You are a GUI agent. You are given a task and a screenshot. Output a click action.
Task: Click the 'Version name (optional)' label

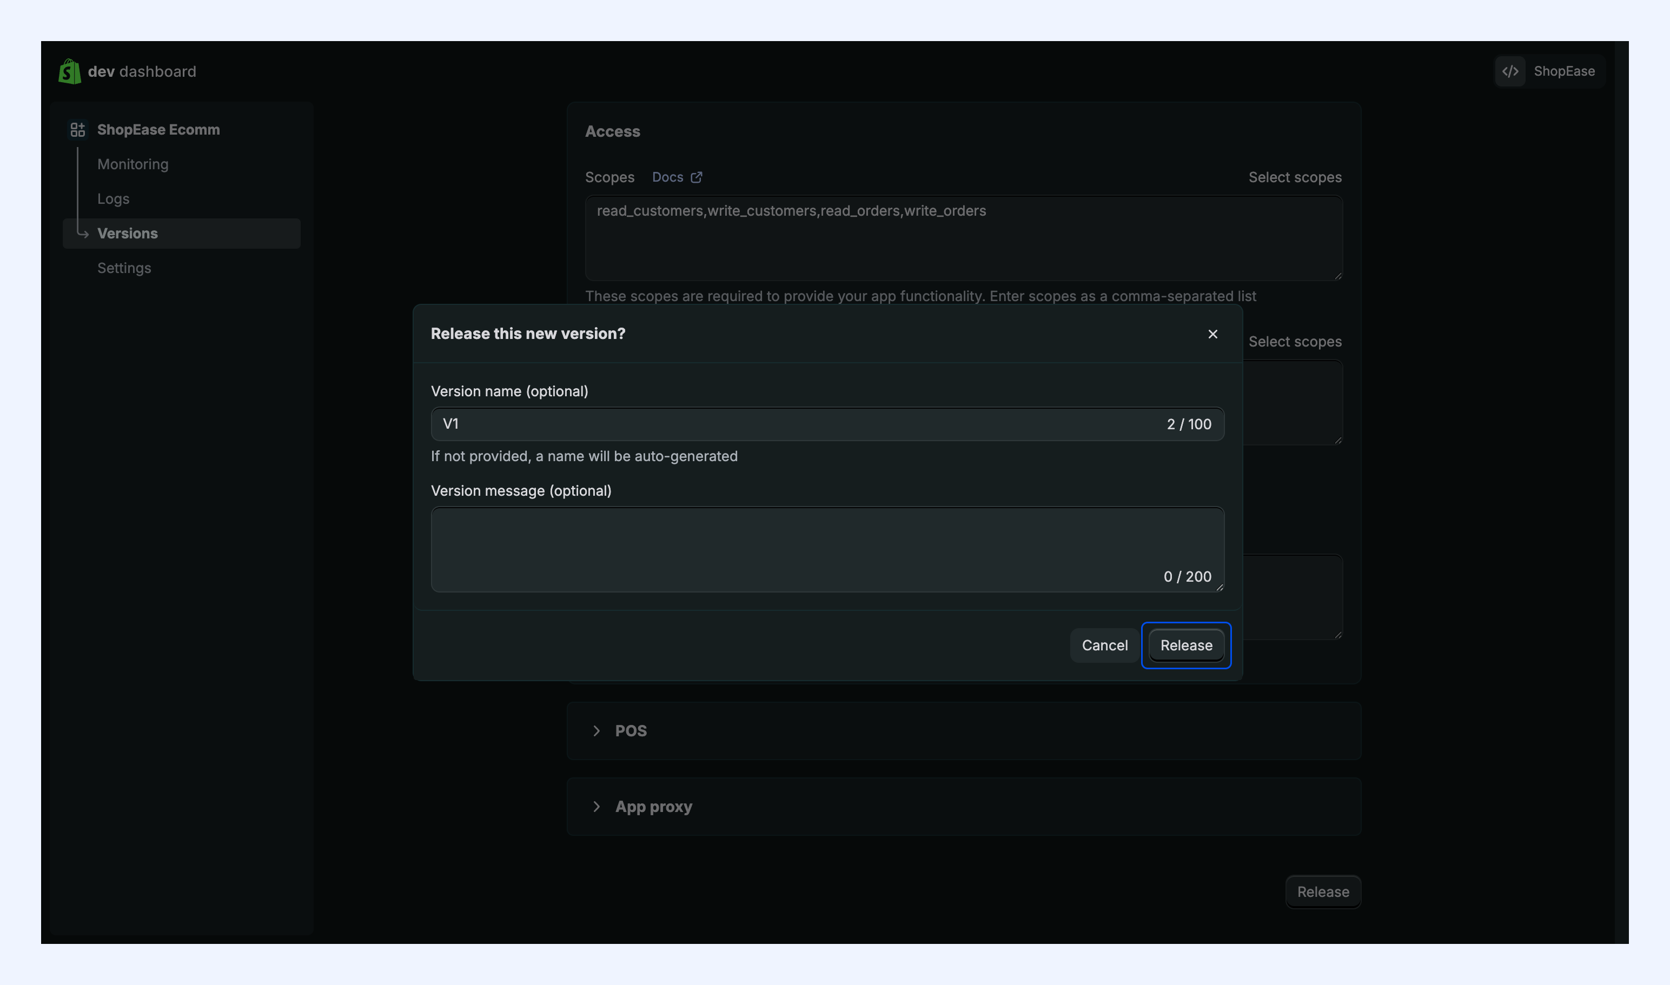(509, 391)
